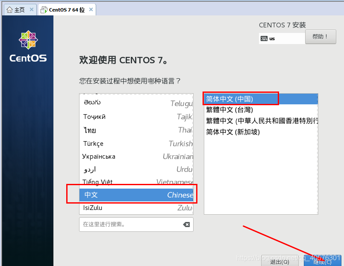This screenshot has width=344, height=266.
Task: Click the 退出(Q) quit button
Action: (279, 261)
